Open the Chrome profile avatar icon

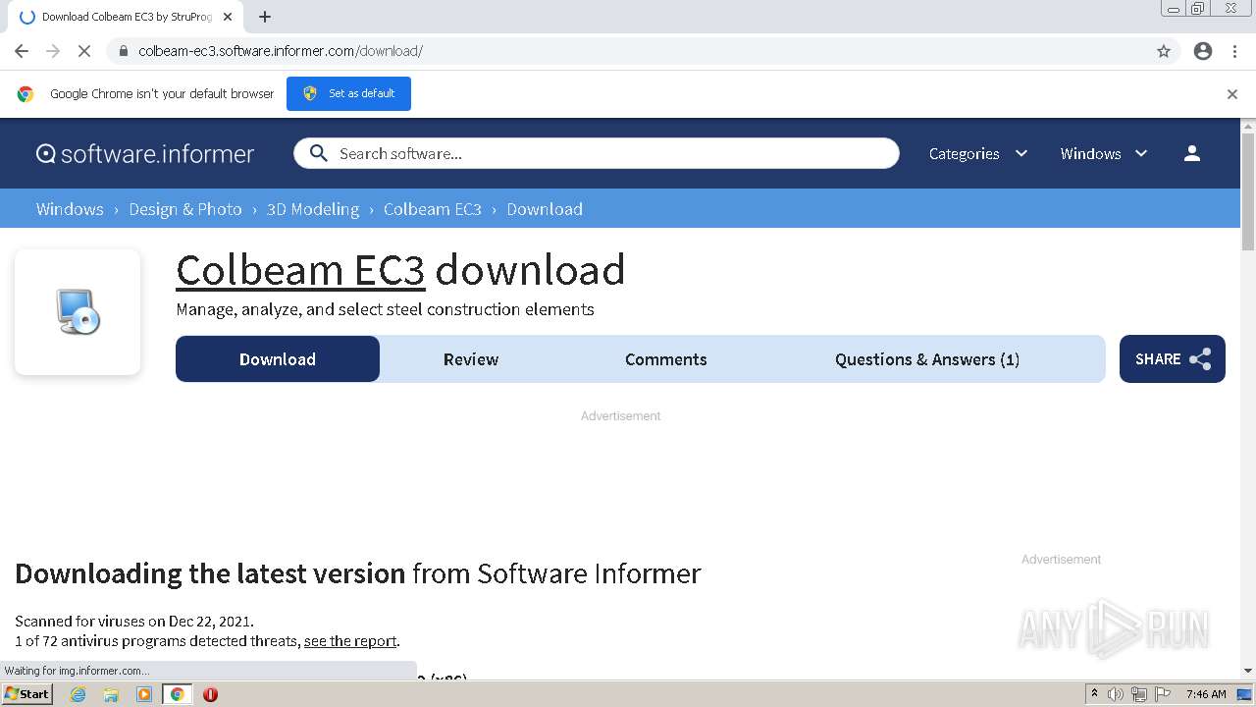coord(1203,51)
